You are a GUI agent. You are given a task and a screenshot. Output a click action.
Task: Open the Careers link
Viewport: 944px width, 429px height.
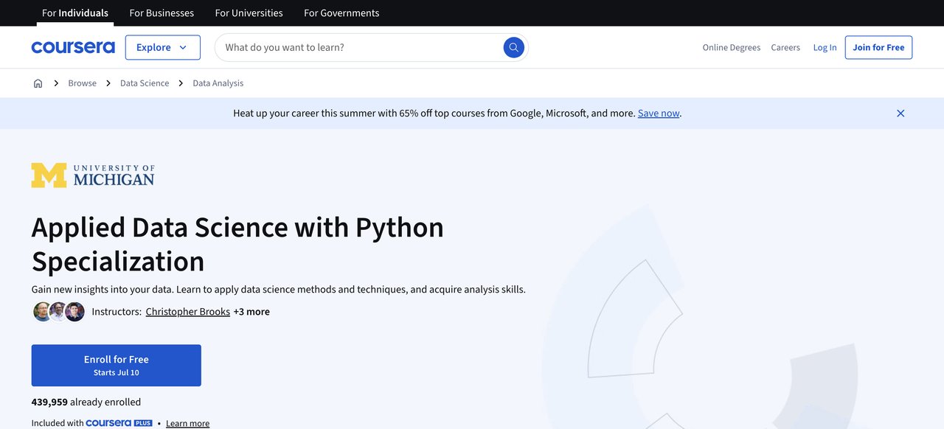[x=785, y=47]
